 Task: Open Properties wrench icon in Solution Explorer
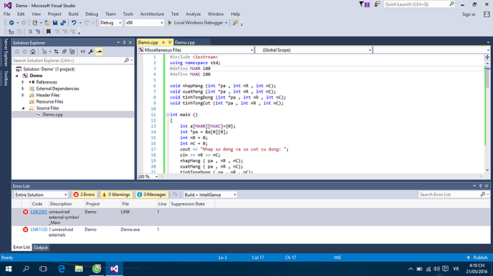[91, 51]
